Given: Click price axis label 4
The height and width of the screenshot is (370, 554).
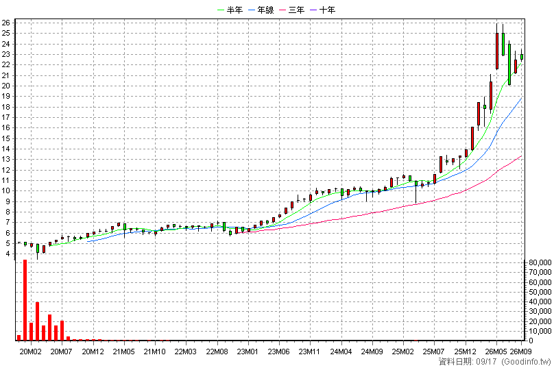Looking at the screenshot, I should pos(8,254).
